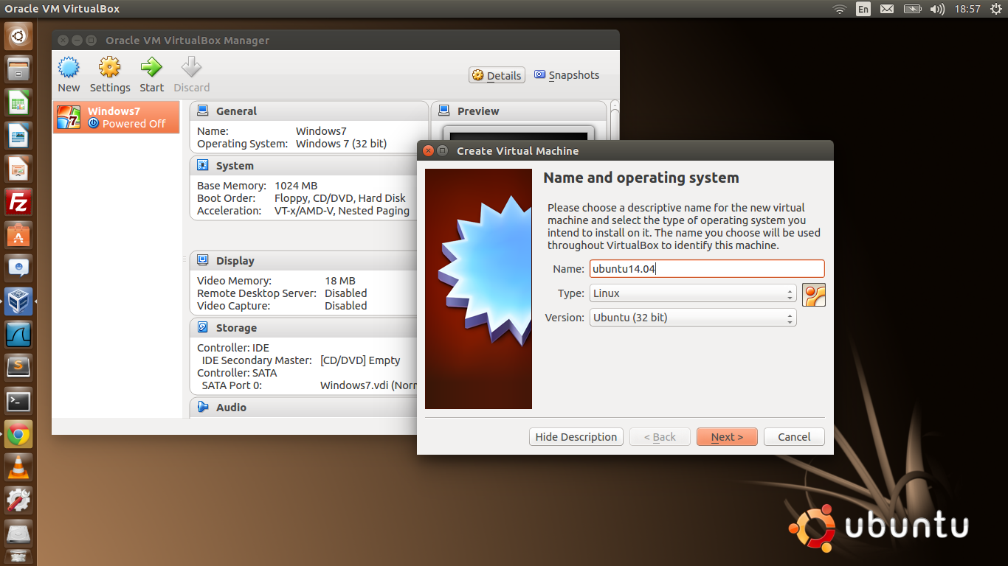1008x566 pixels.
Task: Click the Wi-Fi icon in the top panel
Action: [840, 10]
